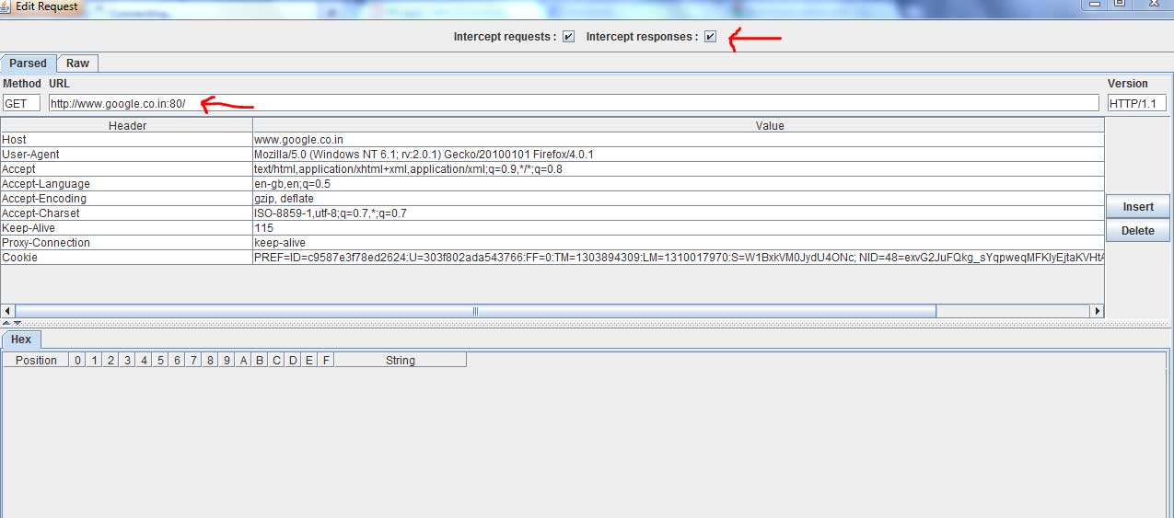1174x518 pixels.
Task: Click the Method field containing GET
Action: tap(21, 103)
